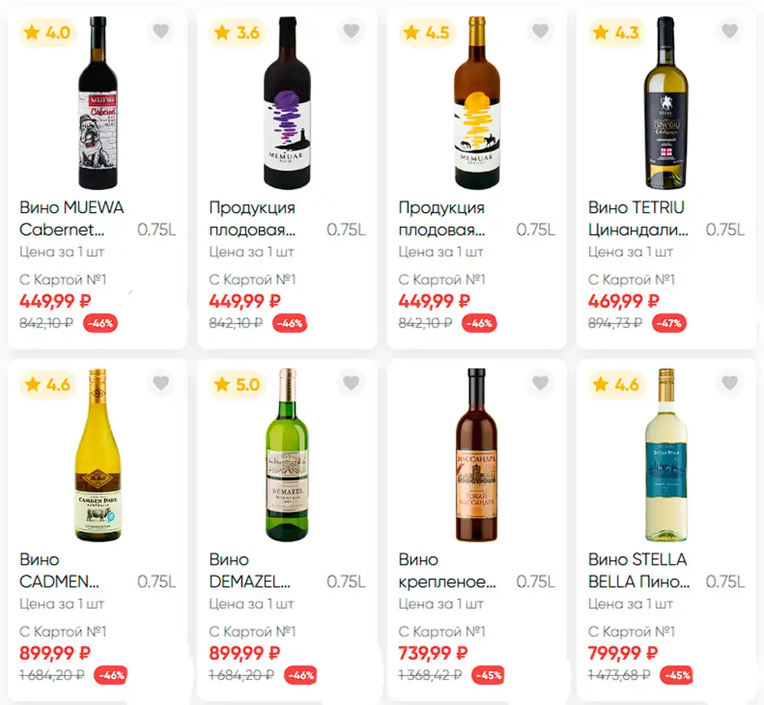
Task: Click the 5.0 rating on DEMAZEL wine
Action: click(x=238, y=385)
